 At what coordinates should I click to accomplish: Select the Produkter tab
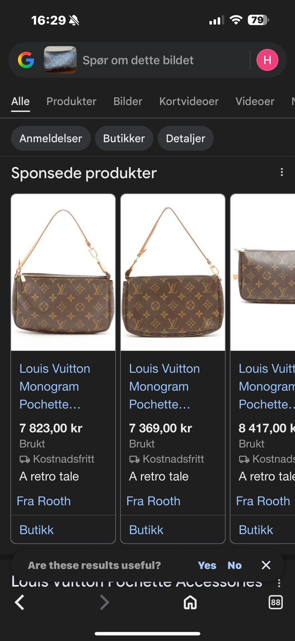[71, 101]
